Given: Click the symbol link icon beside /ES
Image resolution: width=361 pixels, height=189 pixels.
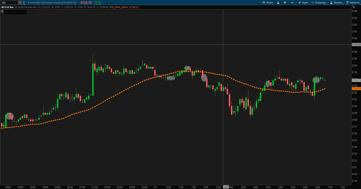Looking at the screenshot, I should pos(24,2).
